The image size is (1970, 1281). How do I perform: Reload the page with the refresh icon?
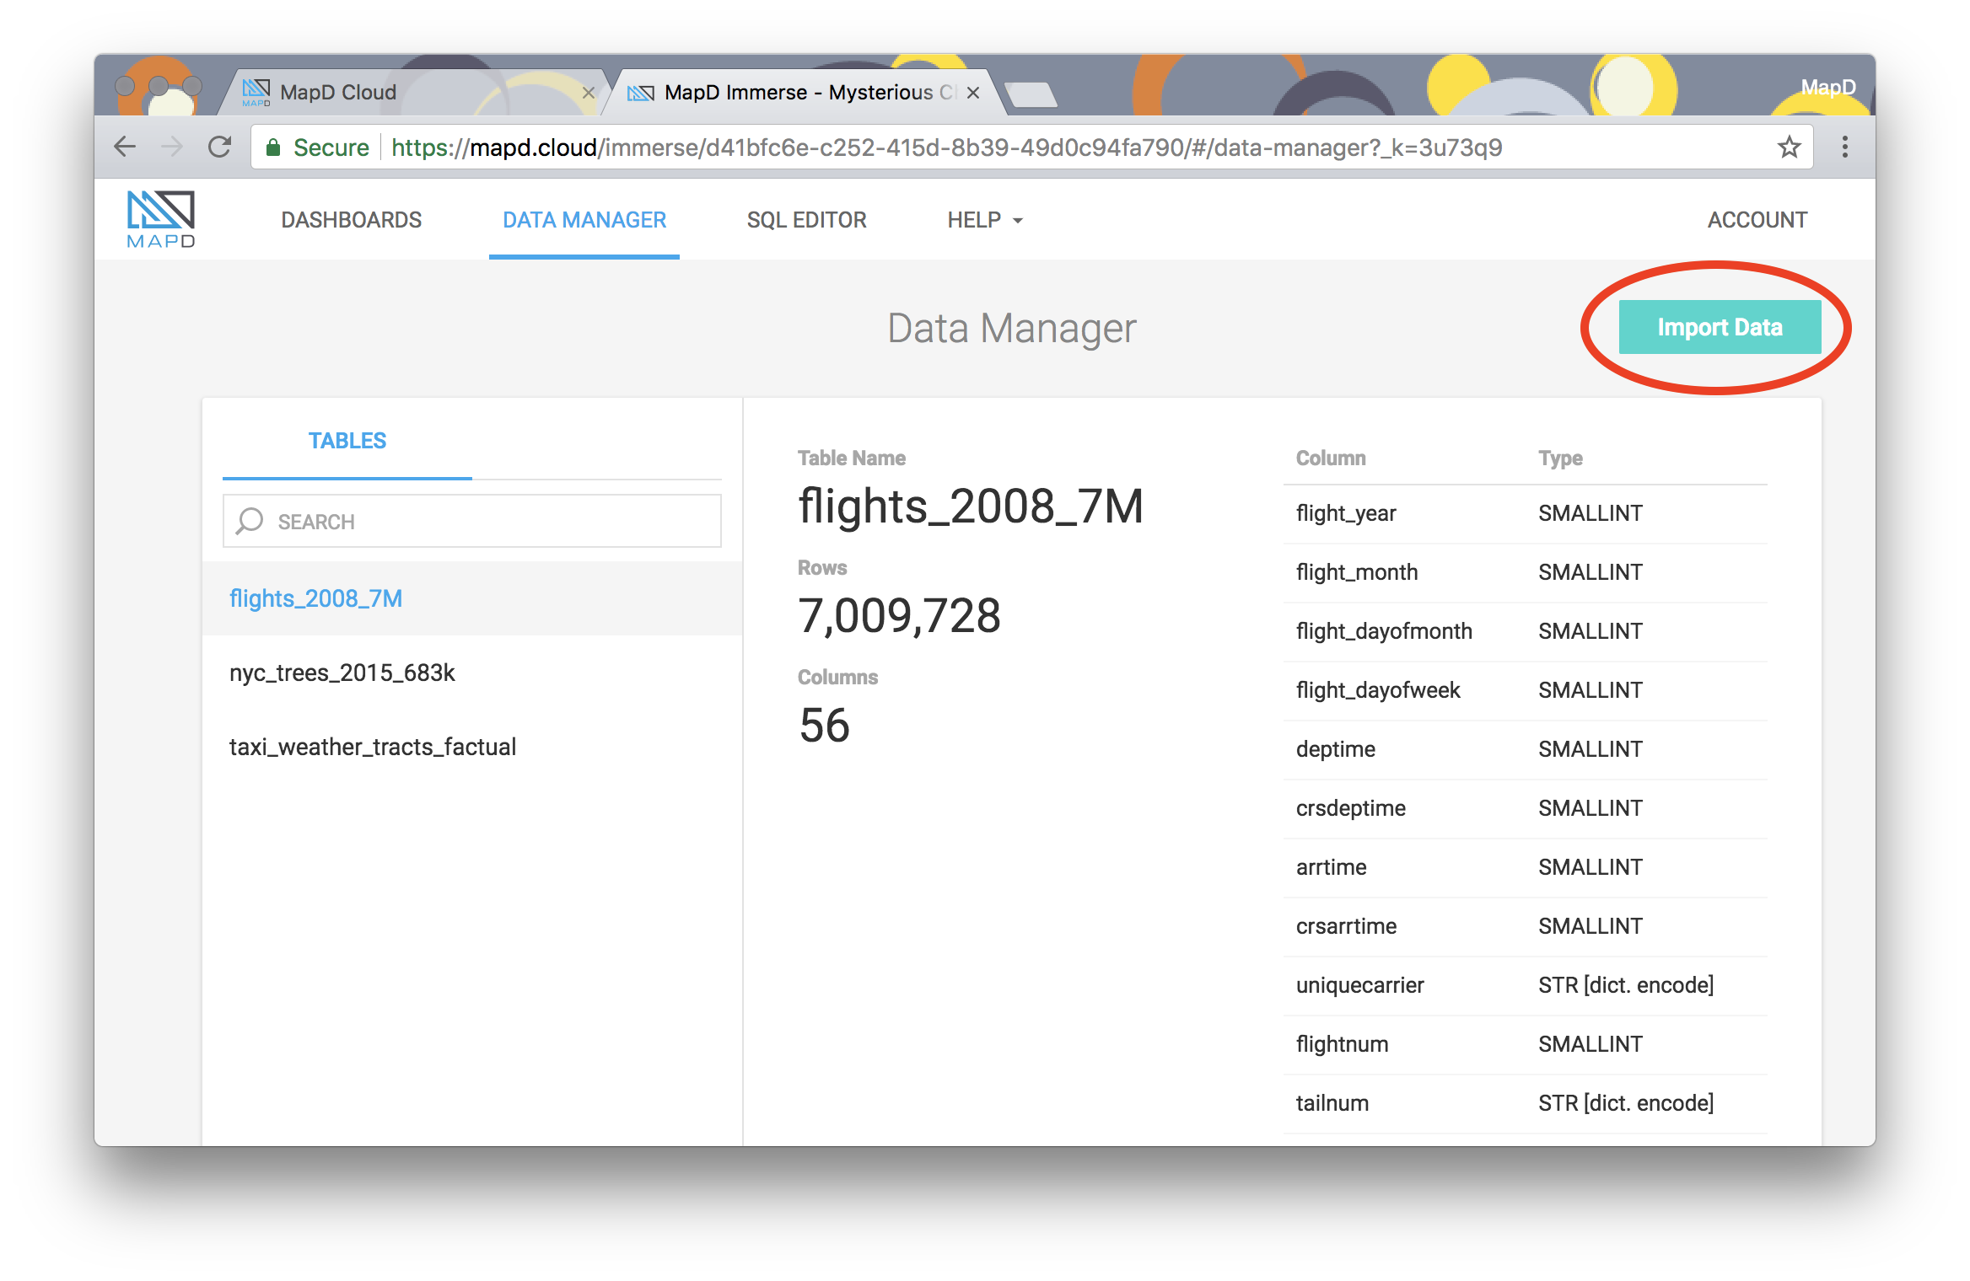point(220,147)
